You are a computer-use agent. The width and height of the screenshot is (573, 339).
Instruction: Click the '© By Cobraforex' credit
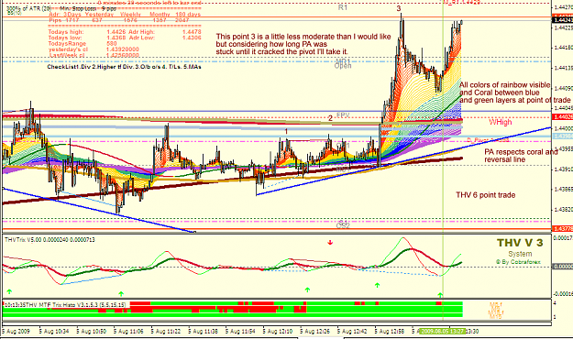[518, 262]
